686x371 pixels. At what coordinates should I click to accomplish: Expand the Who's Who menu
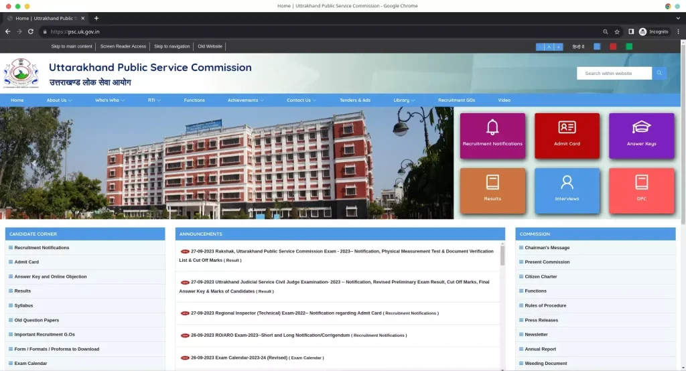[110, 100]
